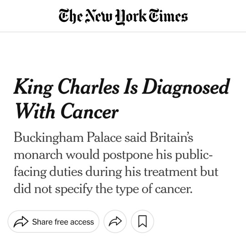Click the word "Times" in the masthead
The image size is (246, 246).
[x=168, y=16]
